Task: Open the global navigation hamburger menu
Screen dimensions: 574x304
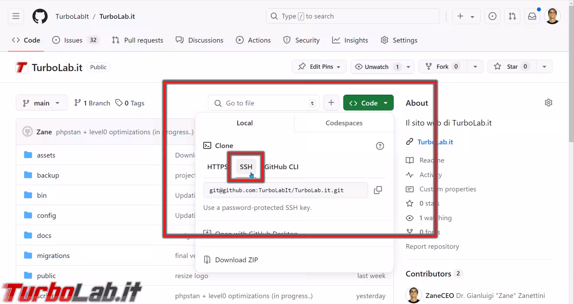Action: tap(16, 16)
